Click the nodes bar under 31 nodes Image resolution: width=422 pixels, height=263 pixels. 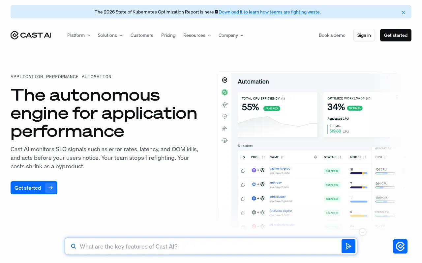[359, 173]
